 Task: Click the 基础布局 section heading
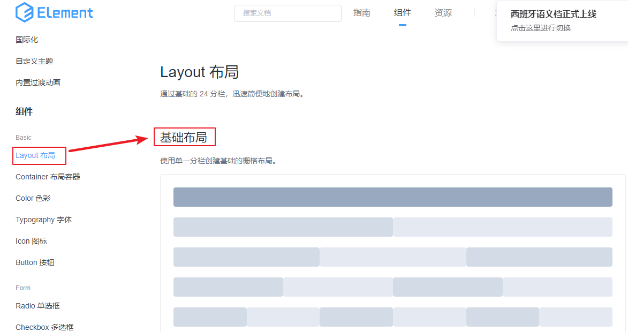click(184, 138)
